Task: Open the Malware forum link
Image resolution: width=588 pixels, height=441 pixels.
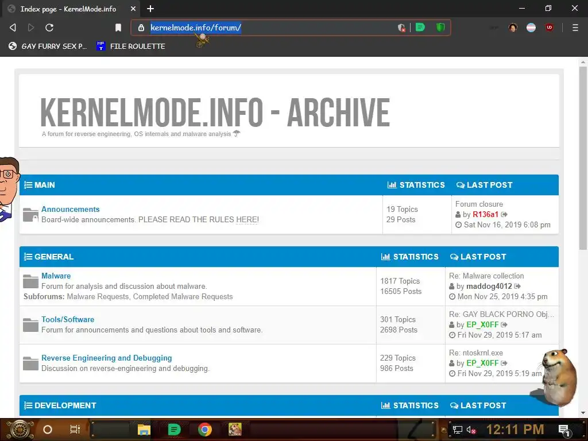Action: 56,276
